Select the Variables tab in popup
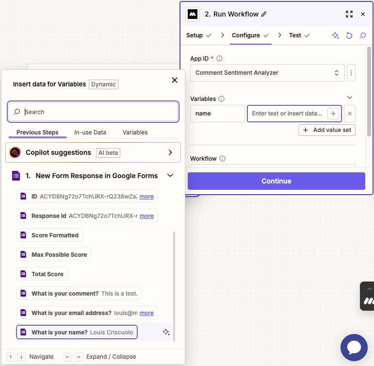Viewport: 374px width, 366px height. 135,133
